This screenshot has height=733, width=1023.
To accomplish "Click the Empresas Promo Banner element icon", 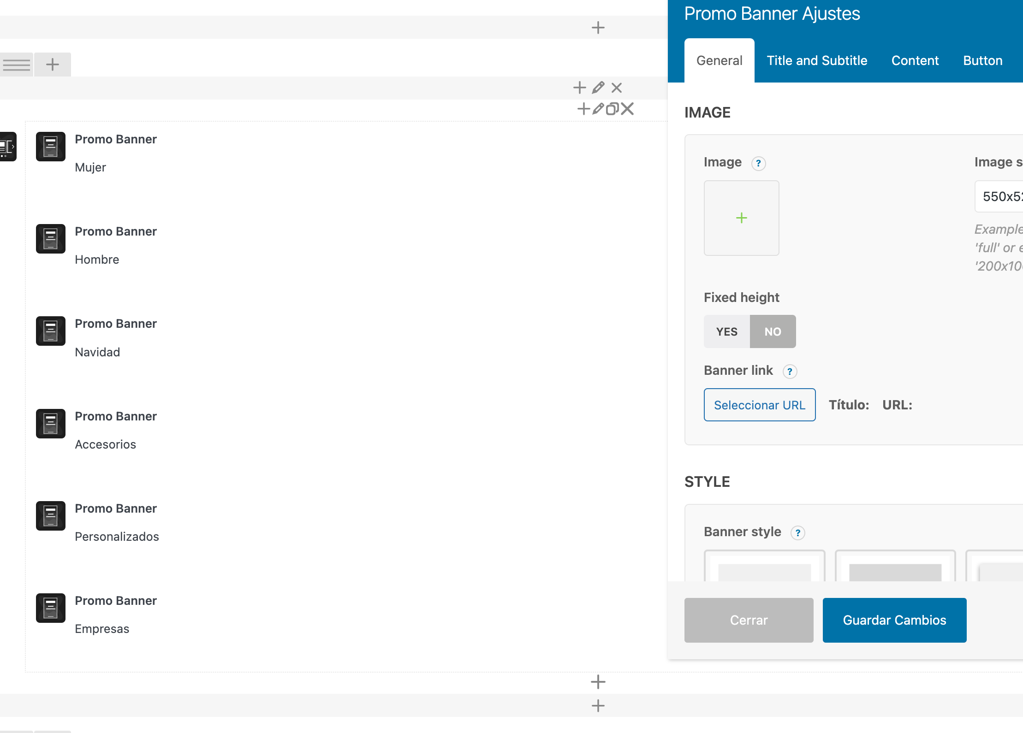I will (x=51, y=608).
